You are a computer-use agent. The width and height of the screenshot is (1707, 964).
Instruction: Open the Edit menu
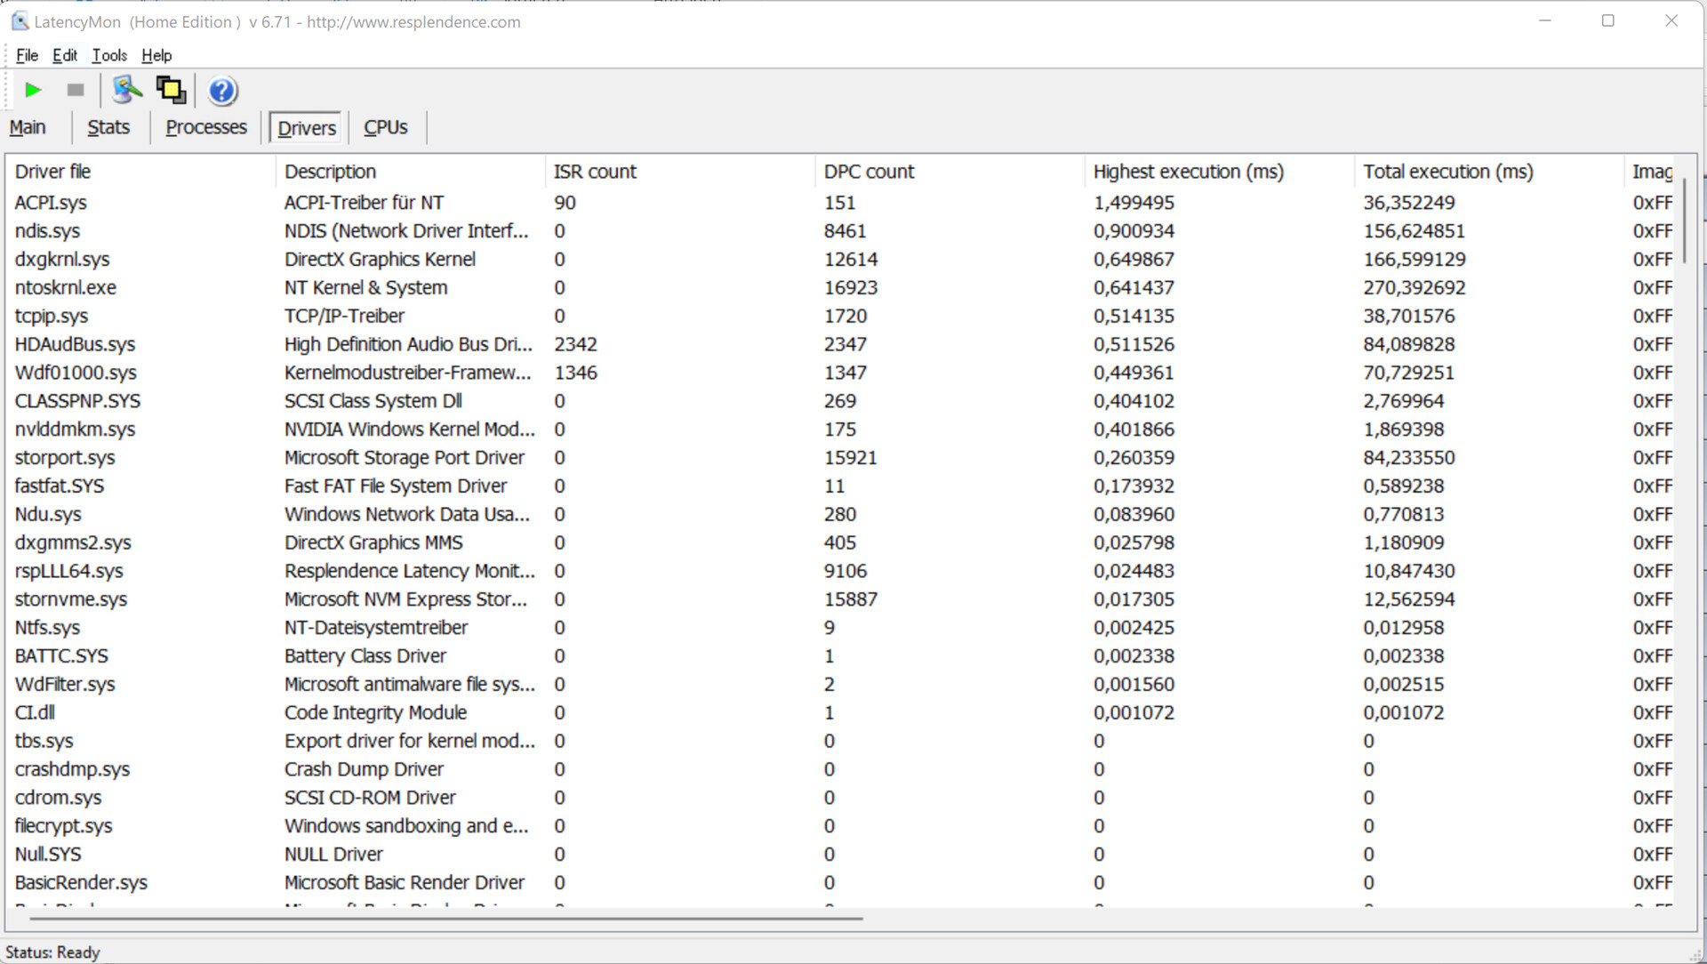[x=65, y=55]
